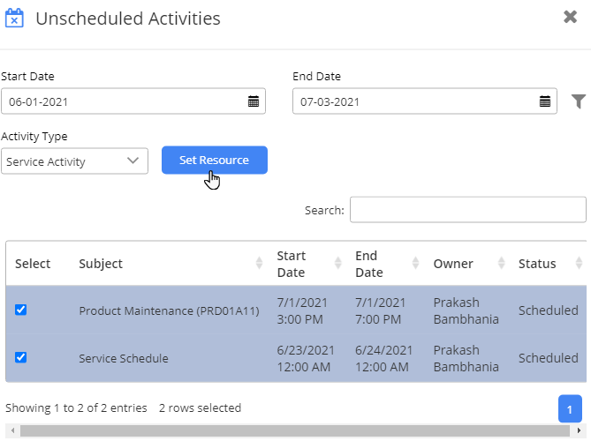Uncheck the Service Schedule row checkbox
This screenshot has width=591, height=441.
coord(21,357)
